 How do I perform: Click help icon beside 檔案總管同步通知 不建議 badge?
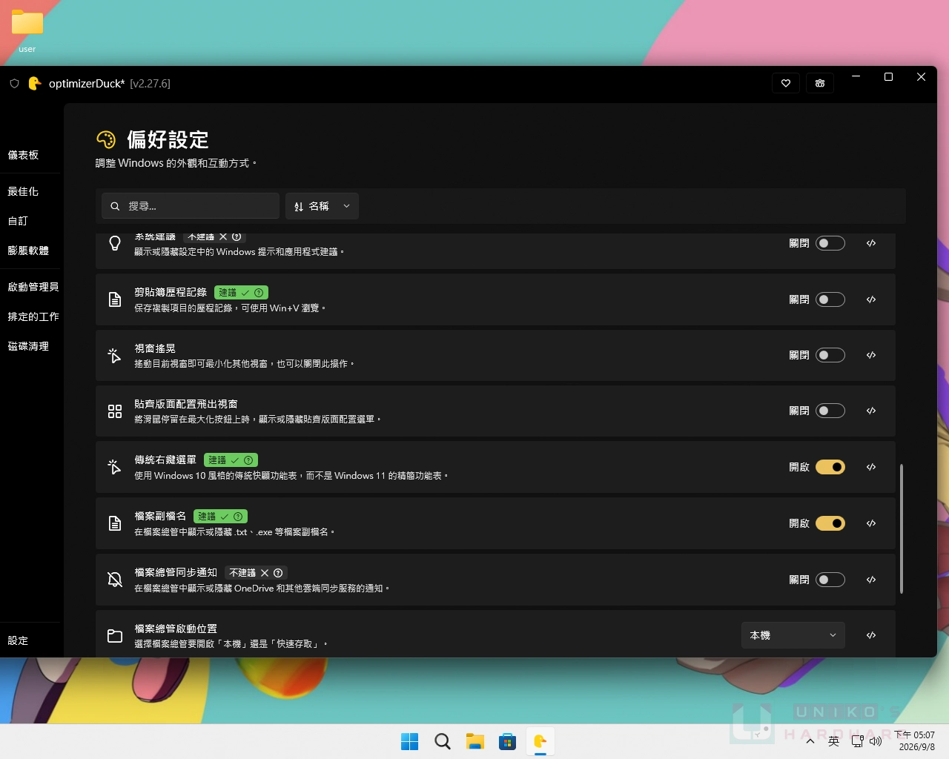(278, 573)
